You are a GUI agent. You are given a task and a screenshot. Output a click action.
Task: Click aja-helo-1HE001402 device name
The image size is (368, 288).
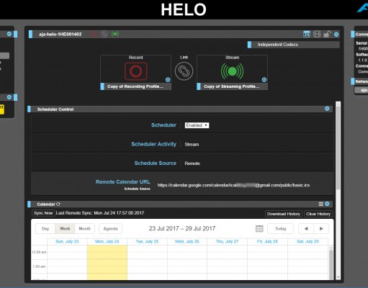click(60, 35)
